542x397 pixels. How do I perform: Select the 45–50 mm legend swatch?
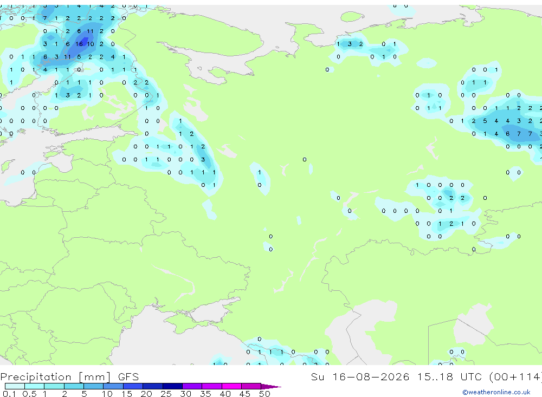(x=251, y=386)
